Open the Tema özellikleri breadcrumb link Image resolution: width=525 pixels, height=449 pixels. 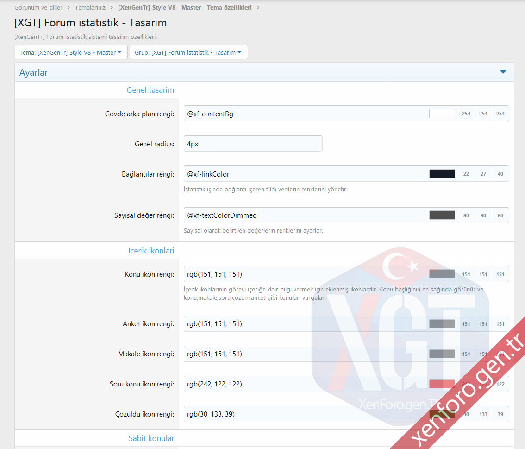[x=185, y=7]
